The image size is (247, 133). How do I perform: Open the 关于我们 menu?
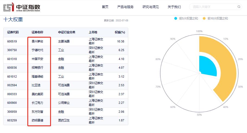tap(174, 7)
